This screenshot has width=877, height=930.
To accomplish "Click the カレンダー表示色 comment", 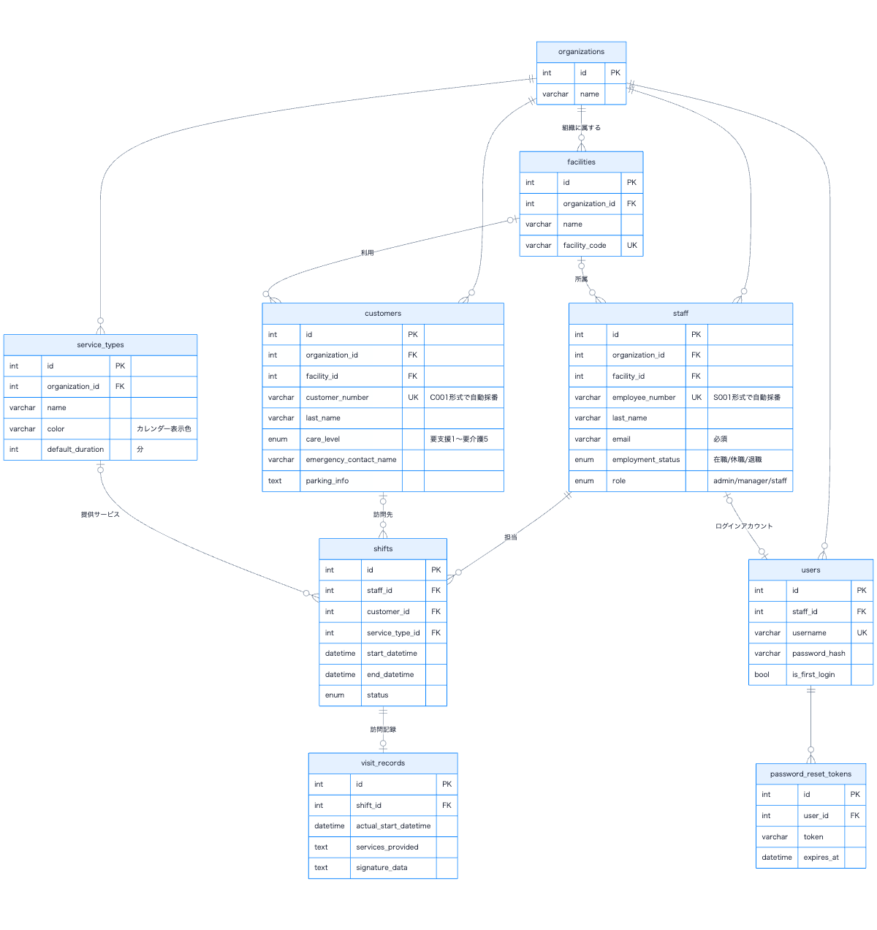I will point(164,429).
